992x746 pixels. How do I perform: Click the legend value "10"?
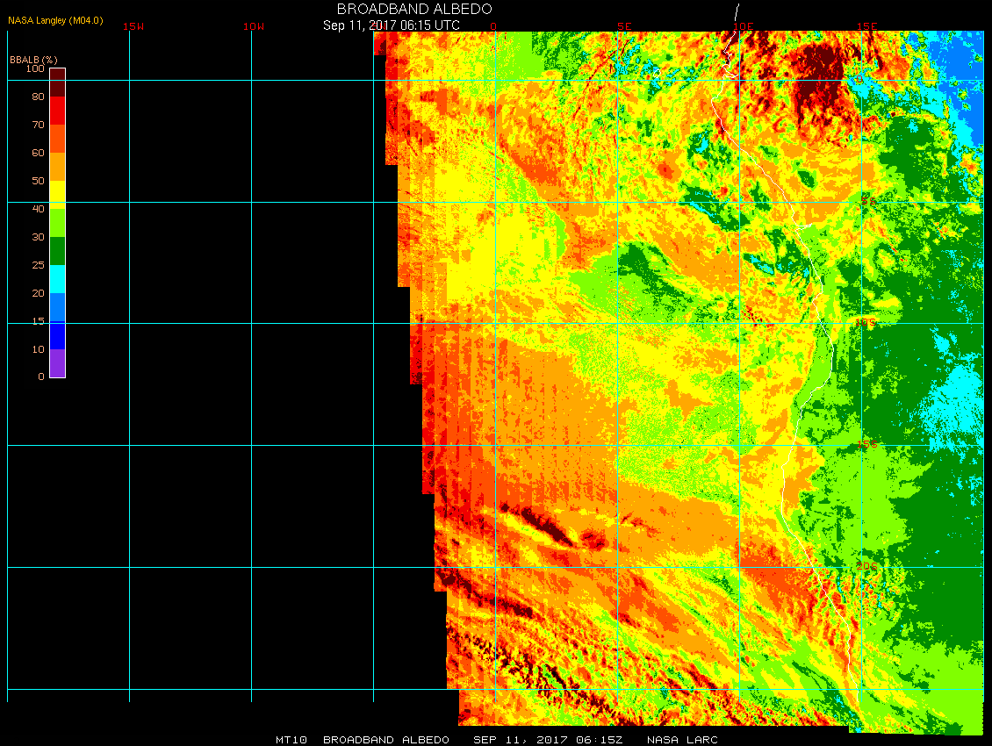click(x=39, y=348)
